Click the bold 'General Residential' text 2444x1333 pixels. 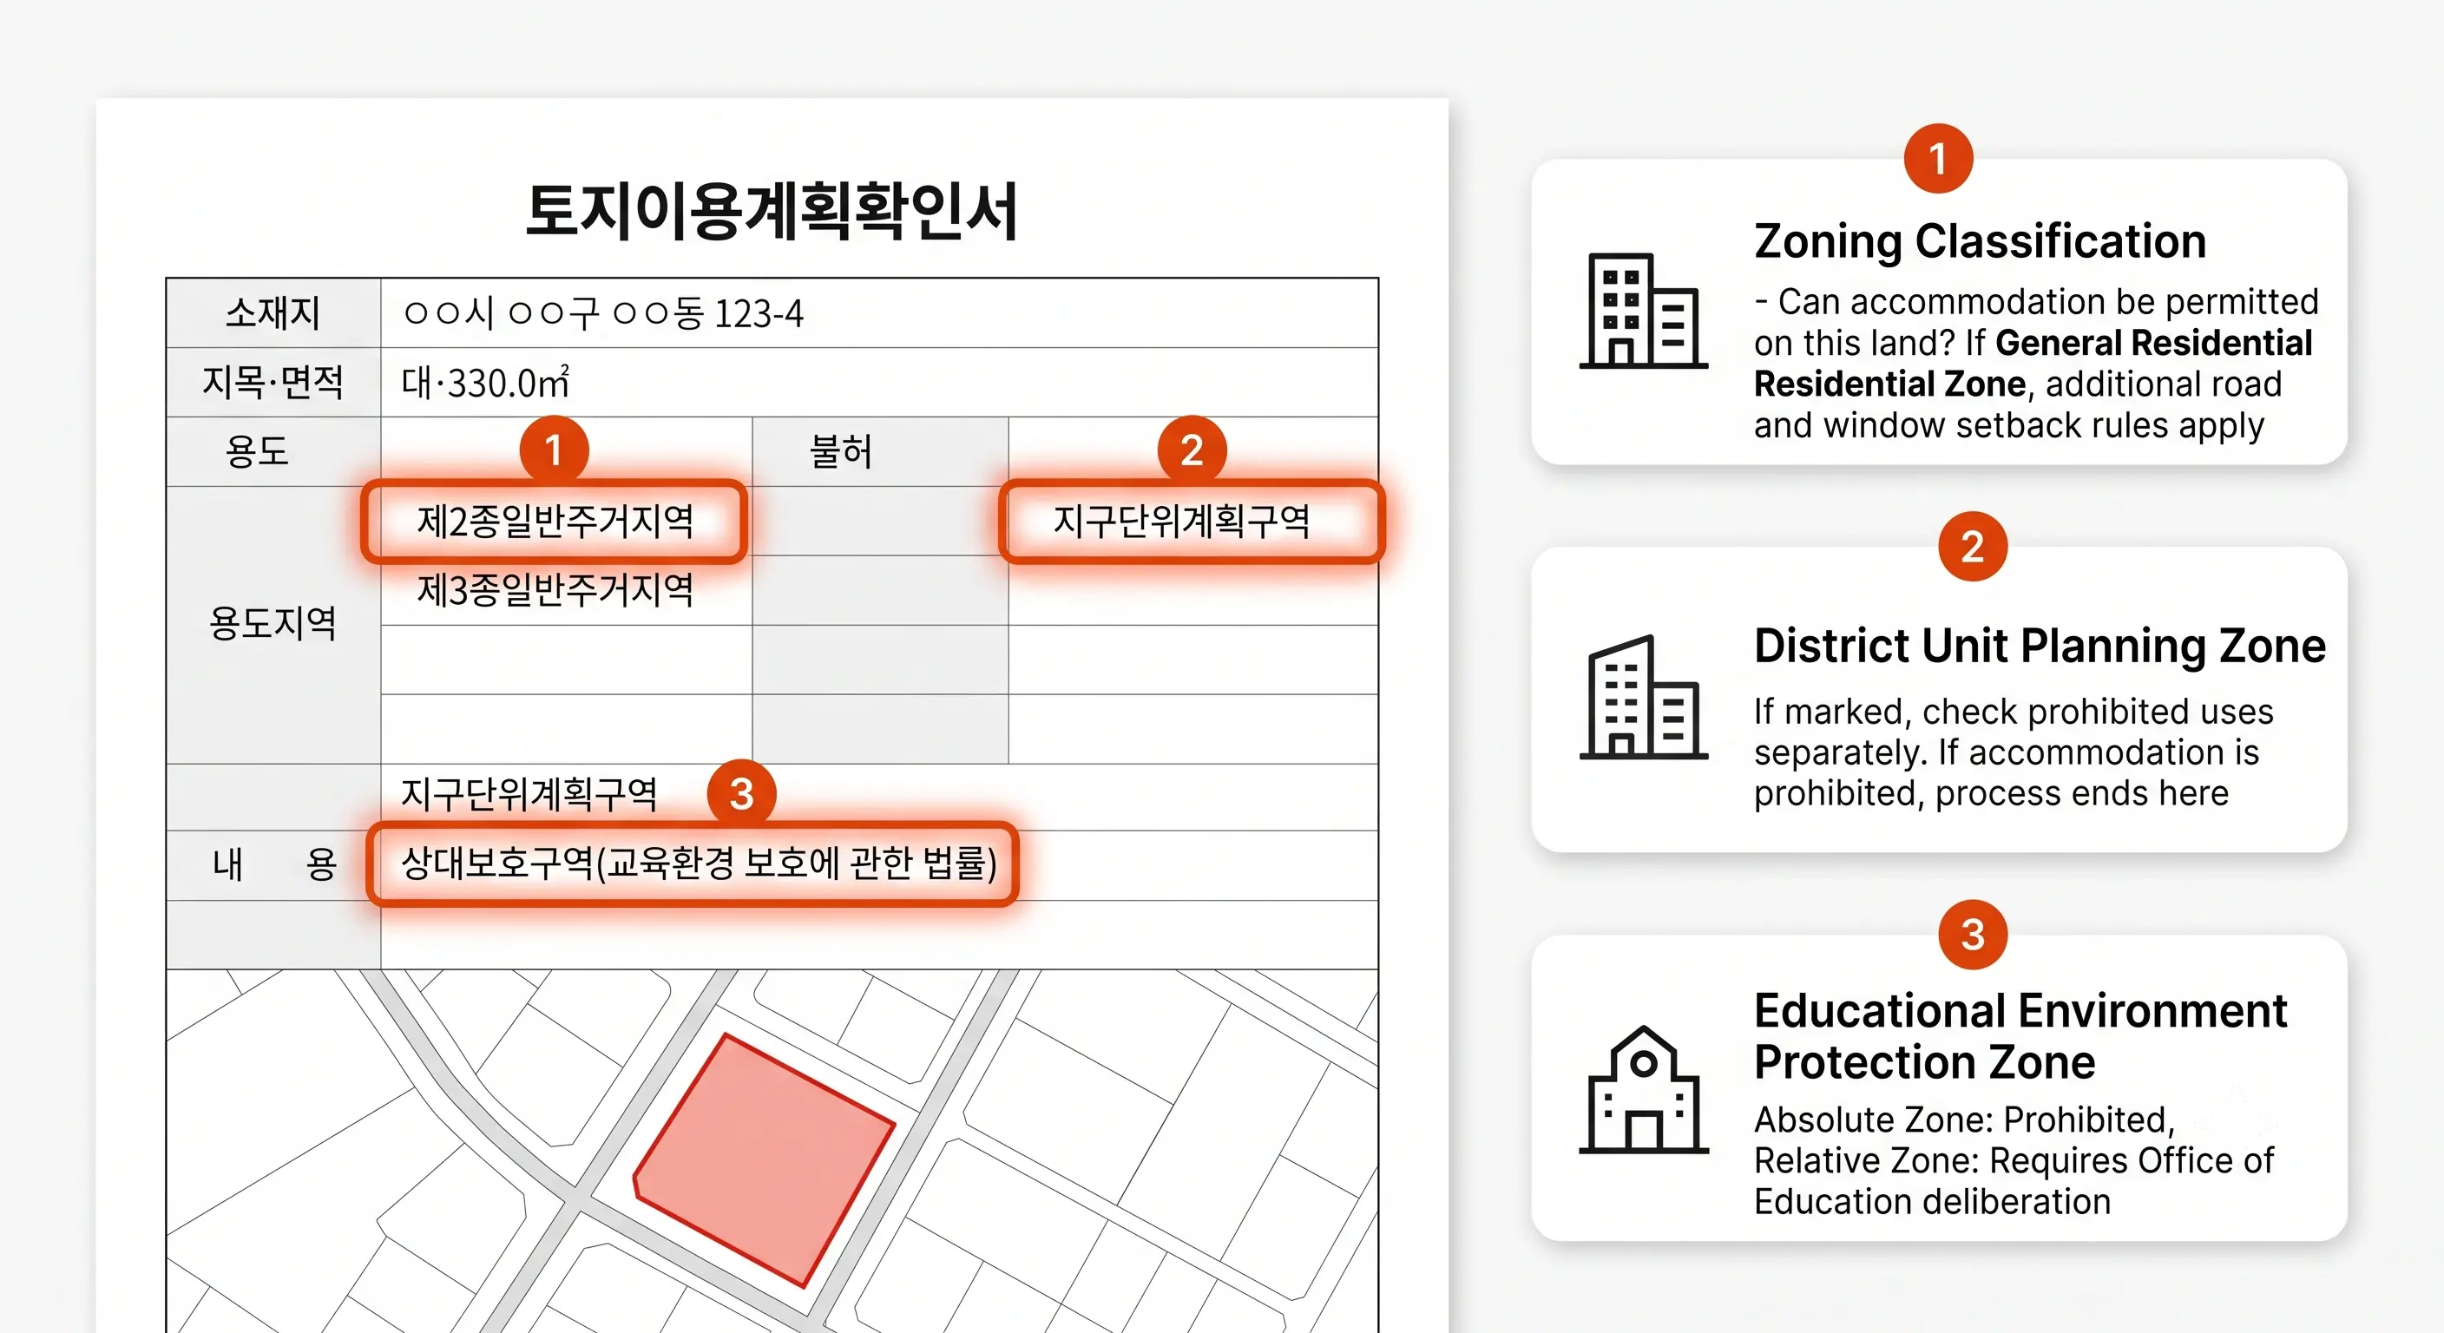[2153, 343]
